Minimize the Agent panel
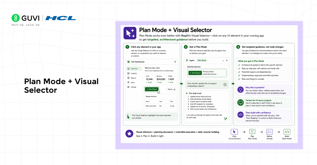Screen dimensions: 317x165 tap(223, 60)
